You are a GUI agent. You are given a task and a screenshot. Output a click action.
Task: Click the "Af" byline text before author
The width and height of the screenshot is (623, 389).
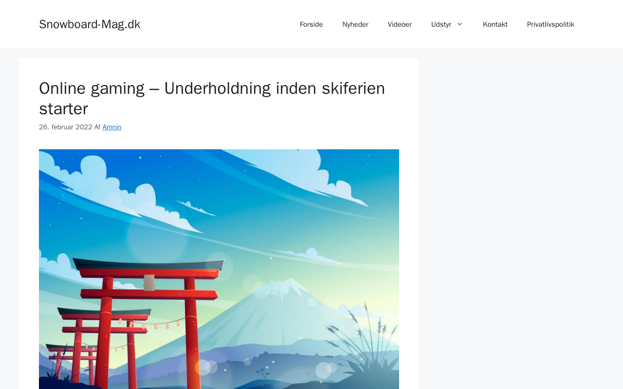pyautogui.click(x=97, y=127)
